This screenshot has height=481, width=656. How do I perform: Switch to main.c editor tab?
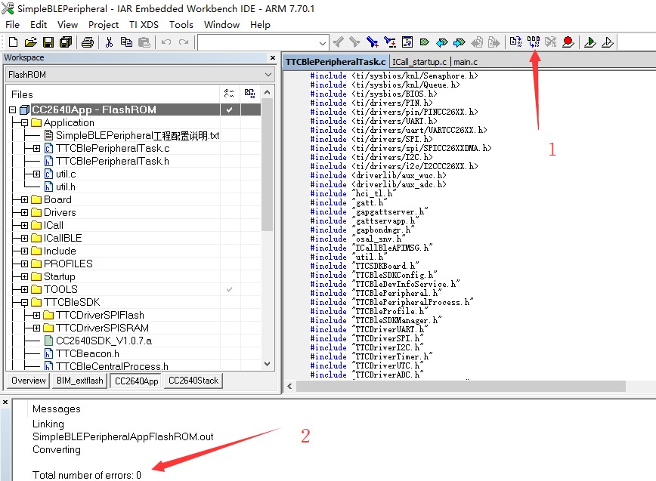coord(466,62)
